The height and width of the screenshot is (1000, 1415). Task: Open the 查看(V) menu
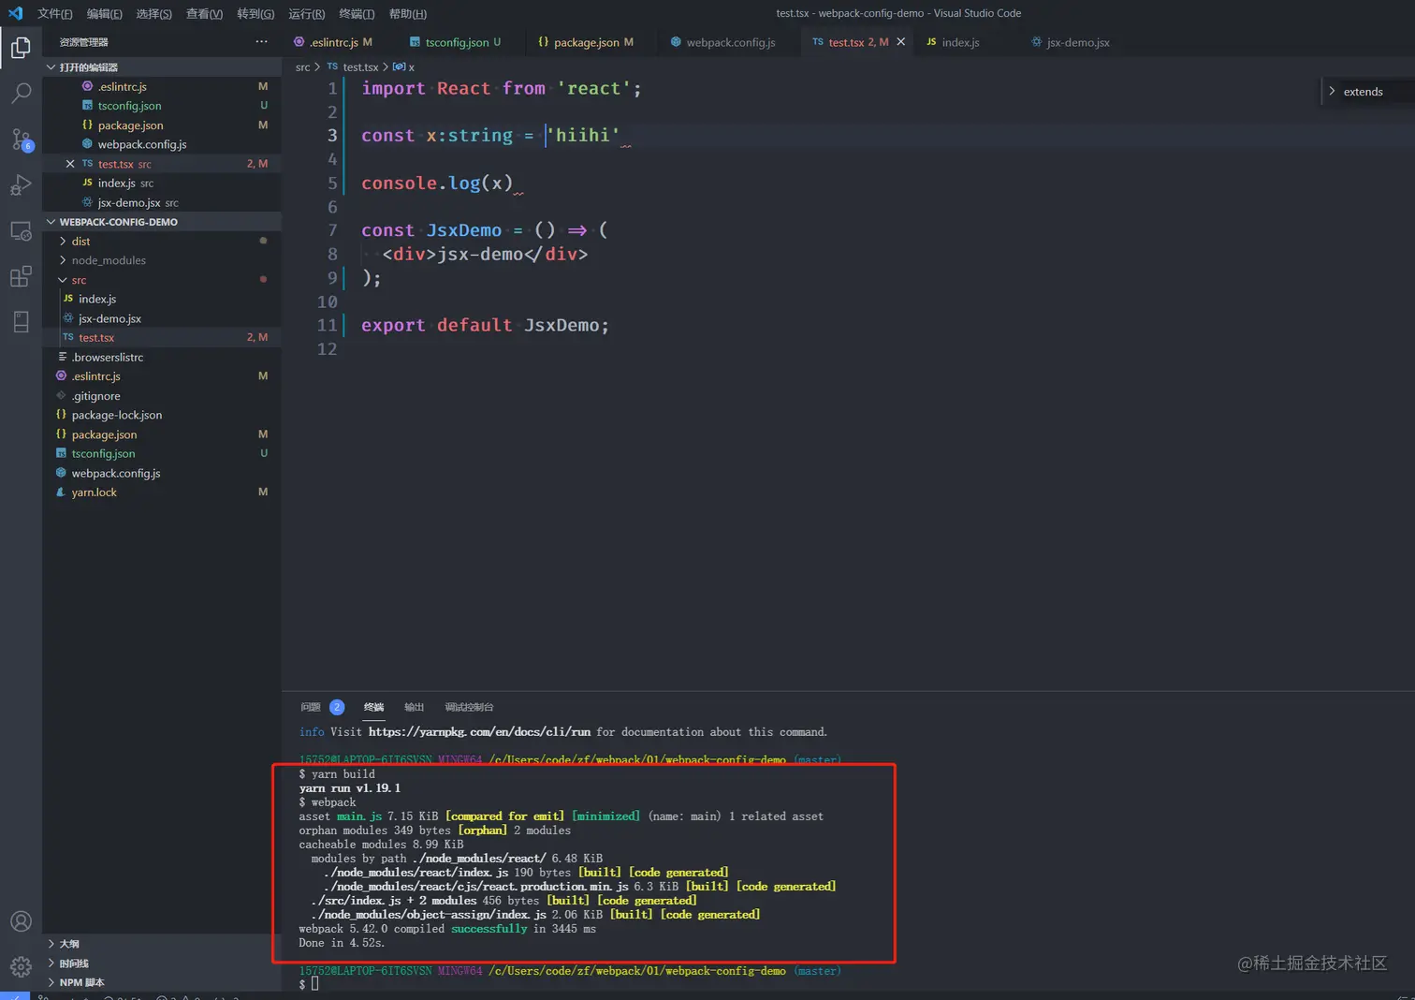coord(204,14)
